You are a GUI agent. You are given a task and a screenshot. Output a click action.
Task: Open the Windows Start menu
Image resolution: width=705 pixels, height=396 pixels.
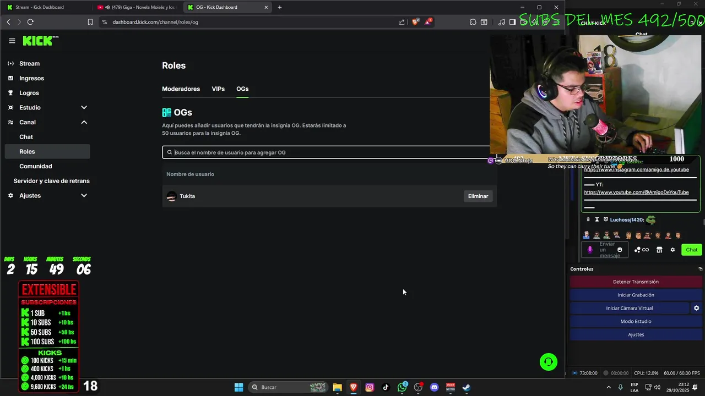click(x=238, y=387)
